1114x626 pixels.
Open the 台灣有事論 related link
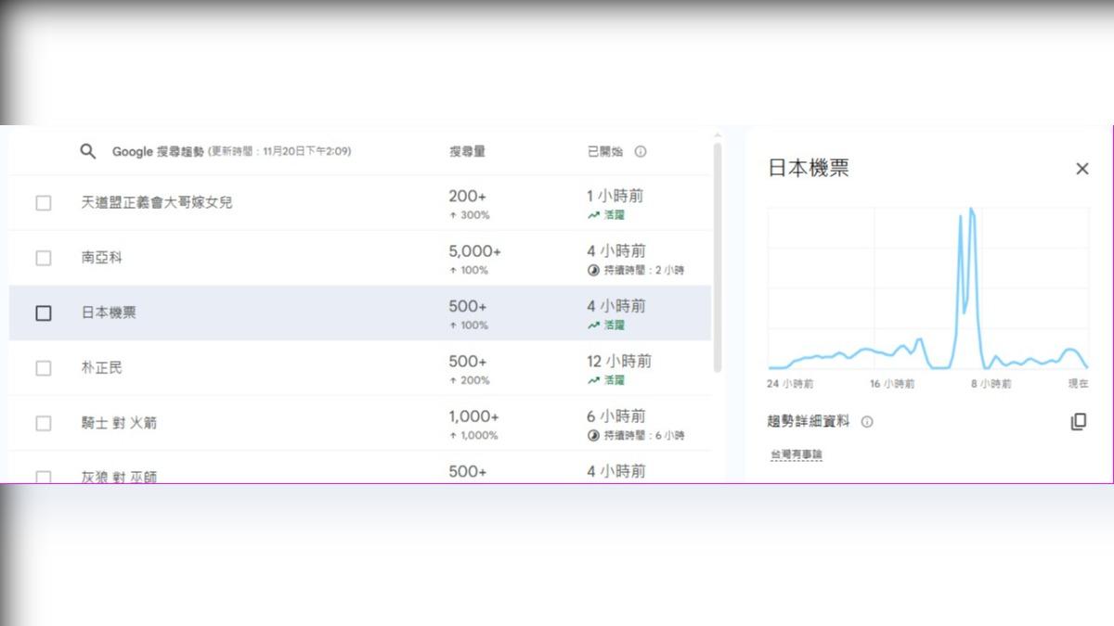(x=796, y=454)
